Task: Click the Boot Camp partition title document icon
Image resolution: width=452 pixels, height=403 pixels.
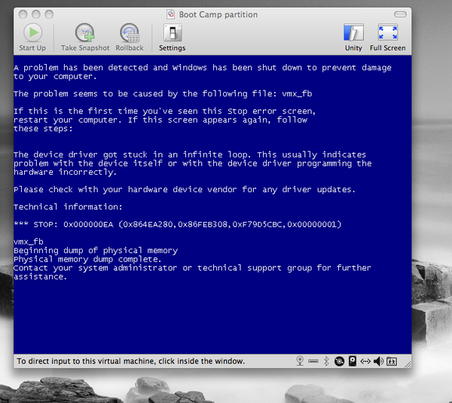Action: click(171, 14)
